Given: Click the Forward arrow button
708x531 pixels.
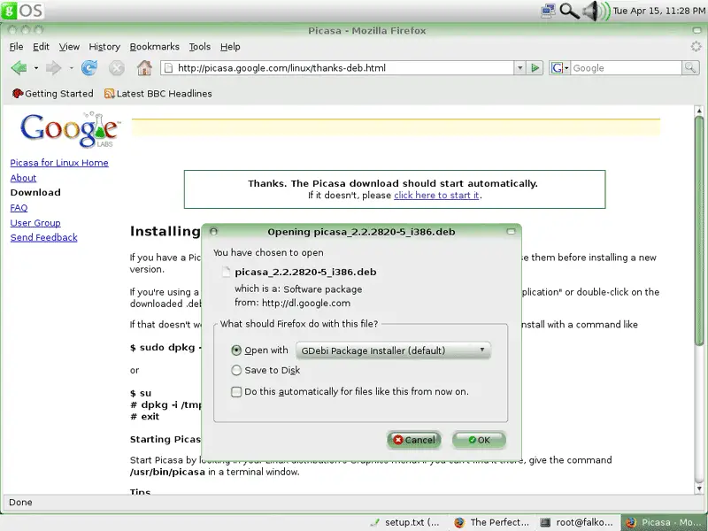Looking at the screenshot, I should coord(54,68).
